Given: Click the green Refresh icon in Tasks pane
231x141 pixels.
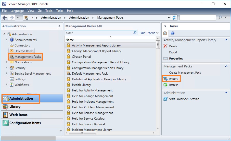Looking at the screenshot, I should (x=165, y=85).
